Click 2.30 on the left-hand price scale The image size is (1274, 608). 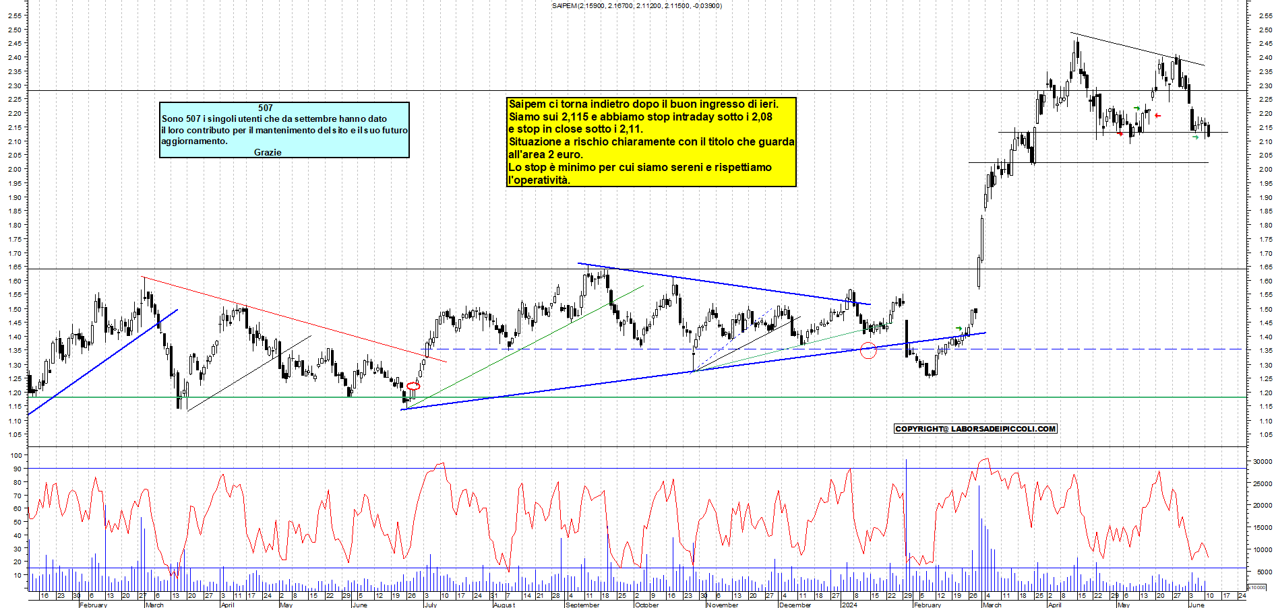click(x=14, y=86)
